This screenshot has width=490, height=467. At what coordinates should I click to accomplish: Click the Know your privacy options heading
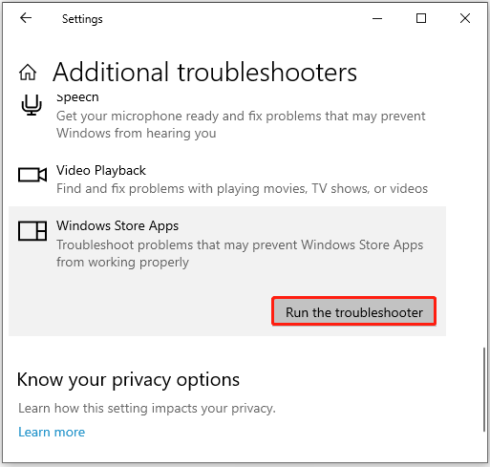128,379
